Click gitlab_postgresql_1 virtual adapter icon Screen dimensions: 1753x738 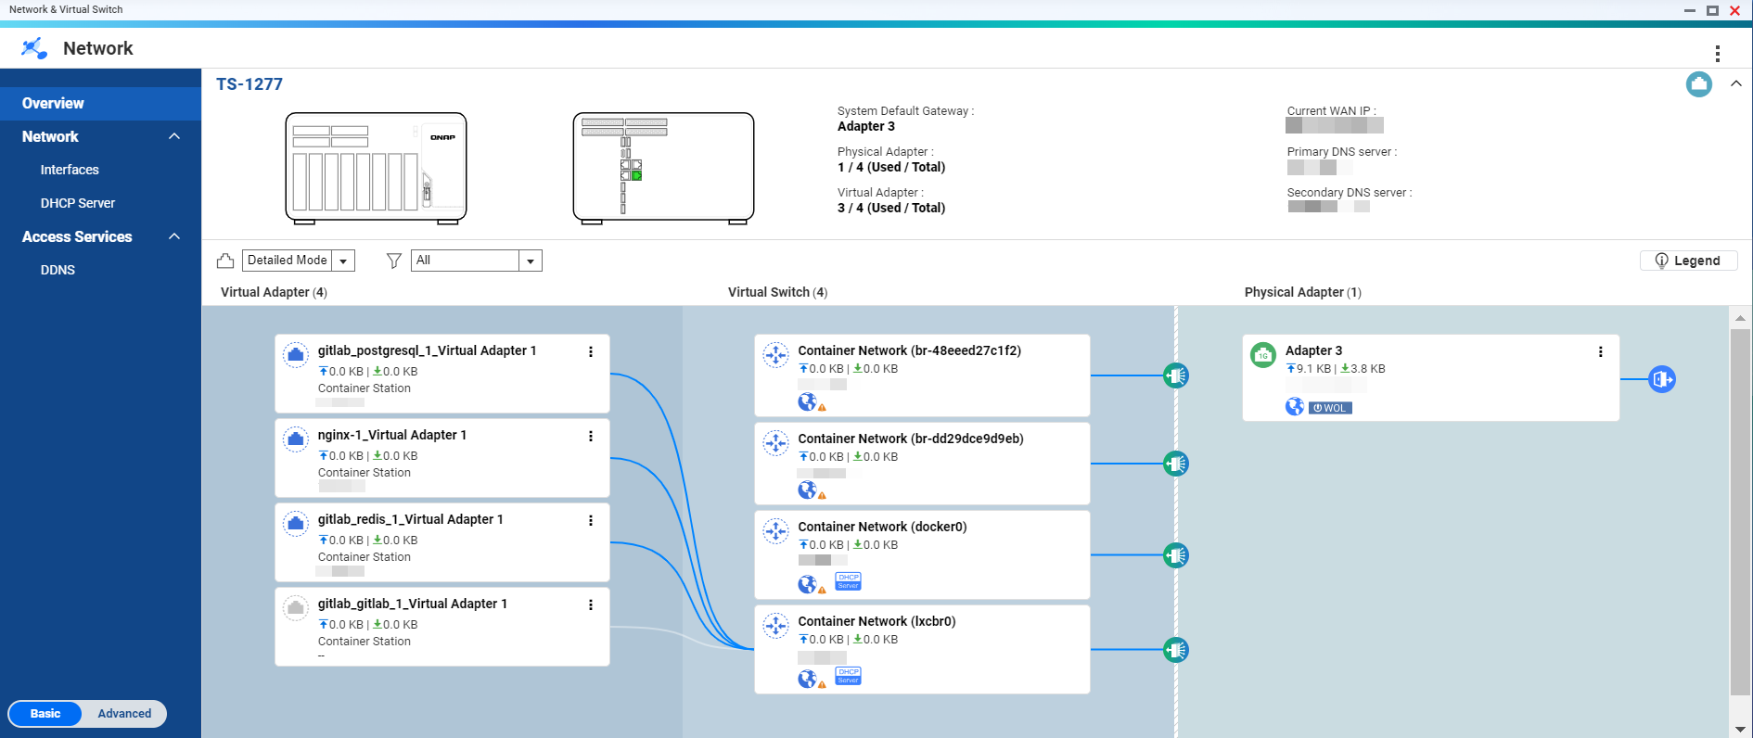296,354
